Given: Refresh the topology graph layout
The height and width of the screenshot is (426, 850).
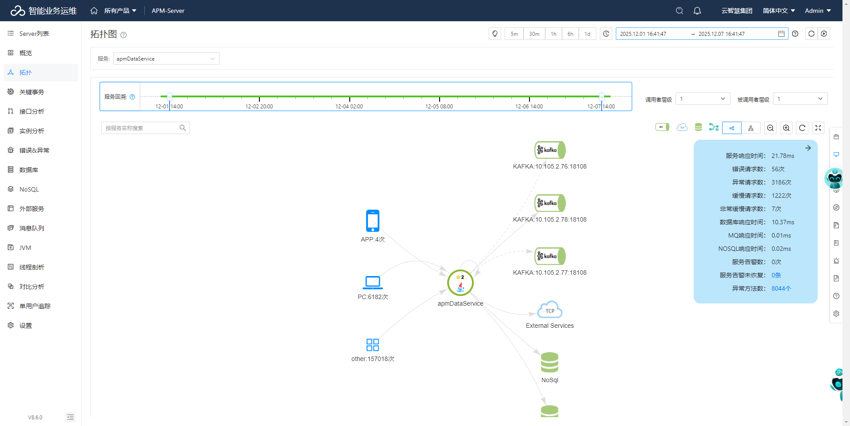Looking at the screenshot, I should pyautogui.click(x=802, y=128).
